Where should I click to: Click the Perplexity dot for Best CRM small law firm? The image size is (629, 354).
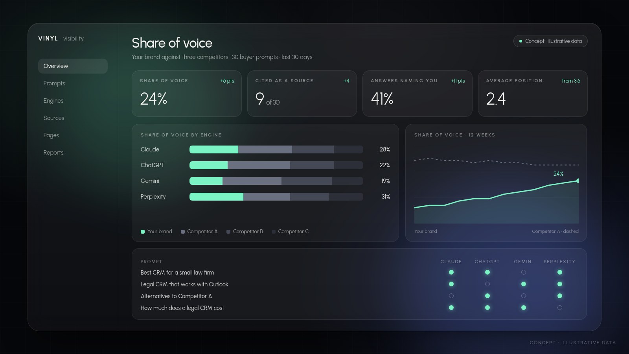560,272
